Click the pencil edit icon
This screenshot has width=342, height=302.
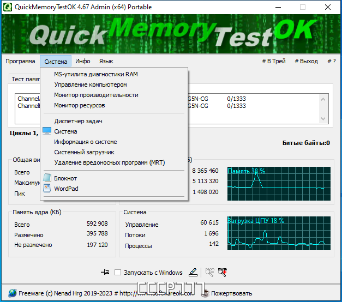pos(193,272)
